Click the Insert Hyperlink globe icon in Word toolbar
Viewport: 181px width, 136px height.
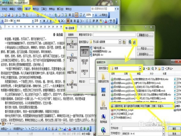[x=56, y=15]
